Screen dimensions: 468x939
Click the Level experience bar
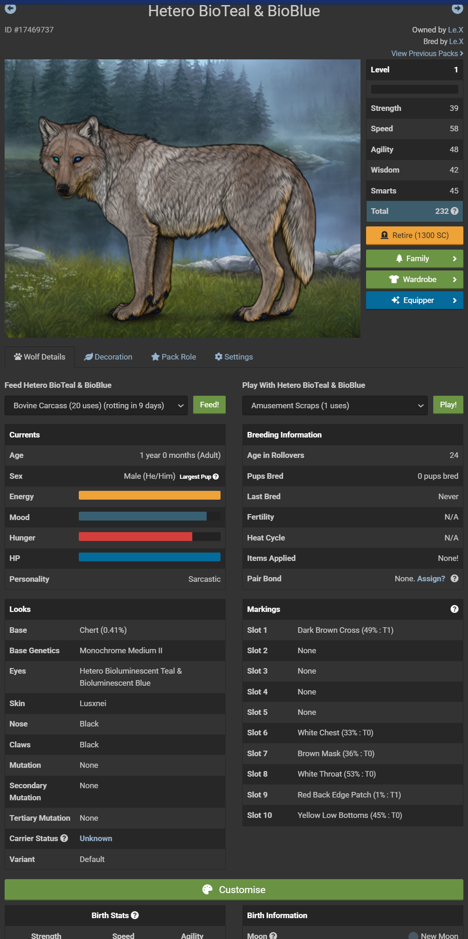(x=415, y=89)
